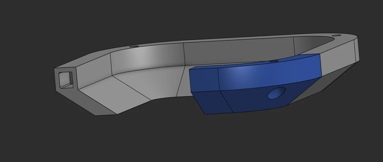Select the large round hole on the blue part's underside

point(277,93)
